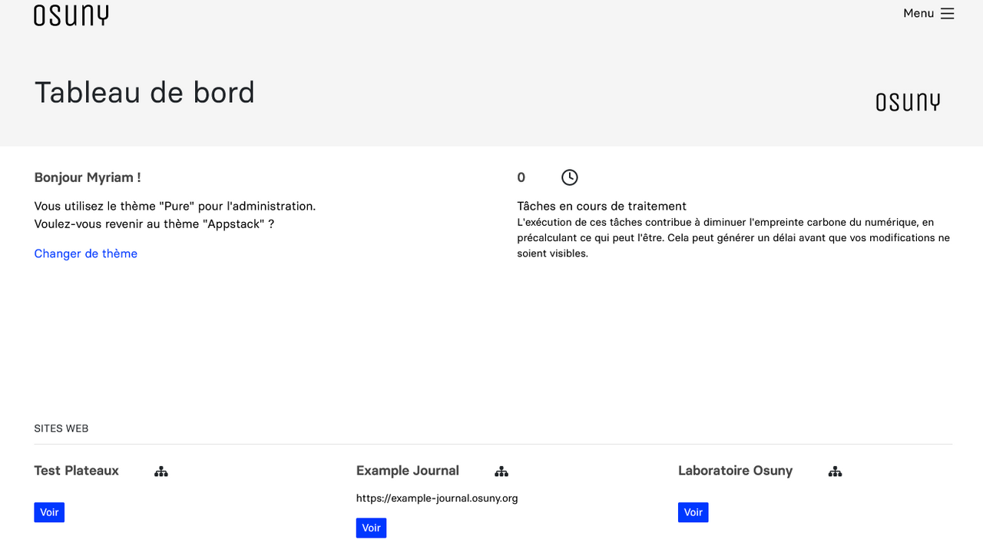The height and width of the screenshot is (553, 983).
Task: Open the Menu hamburger icon
Action: 947,14
